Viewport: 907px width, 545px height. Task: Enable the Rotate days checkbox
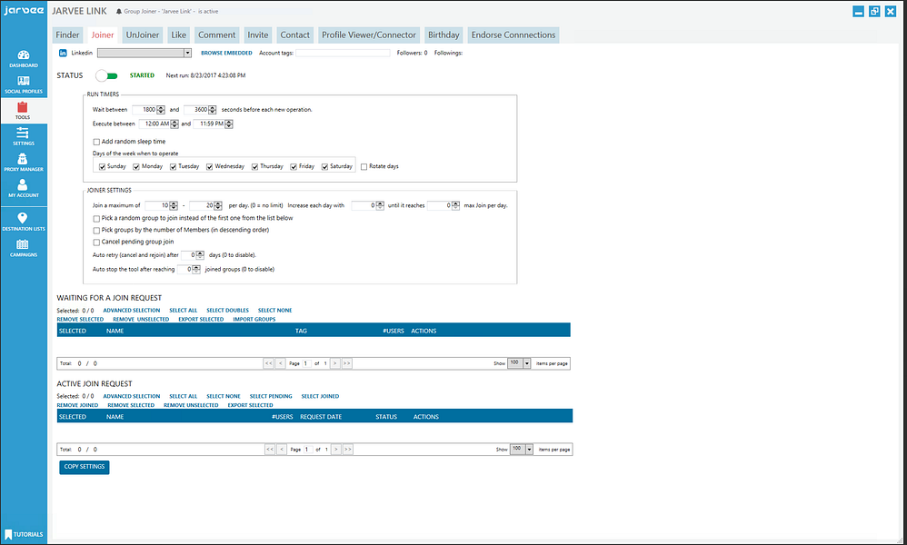coord(364,166)
